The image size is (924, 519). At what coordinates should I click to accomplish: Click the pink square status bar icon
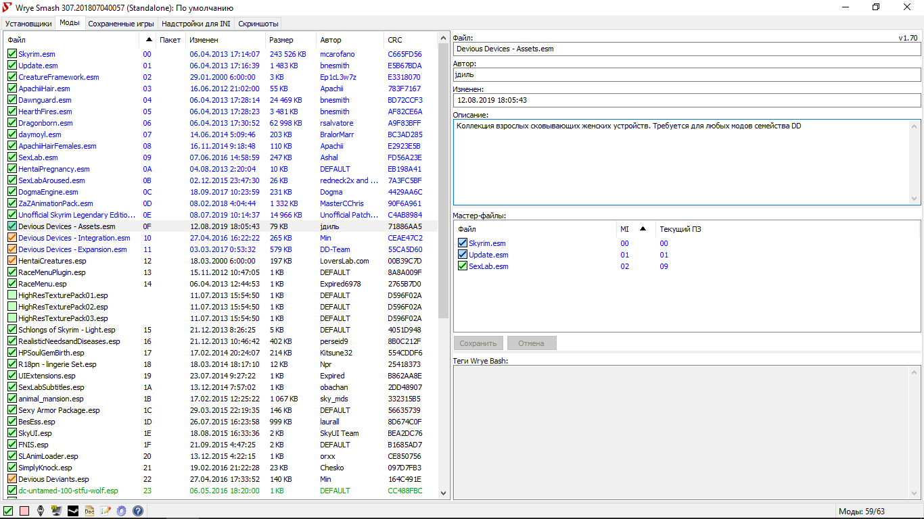tap(24, 511)
